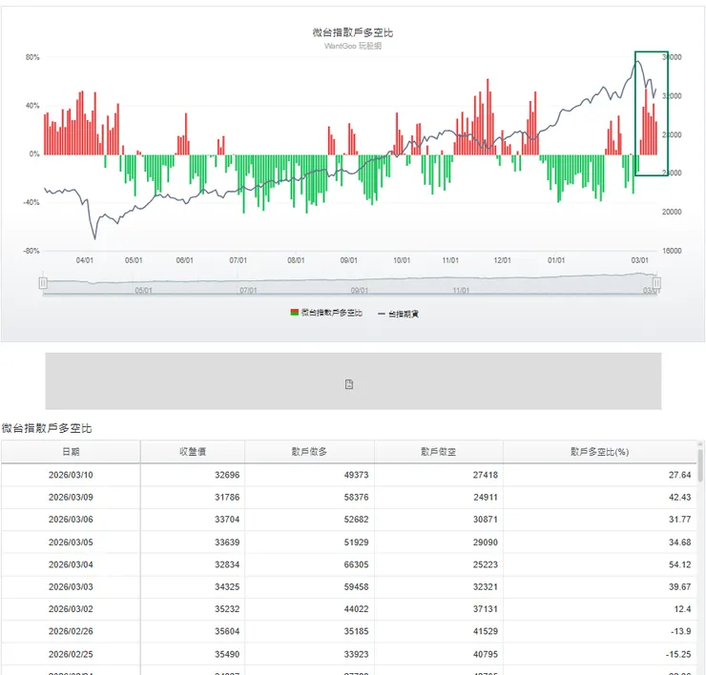Click retail long value 58376

[x=356, y=498]
